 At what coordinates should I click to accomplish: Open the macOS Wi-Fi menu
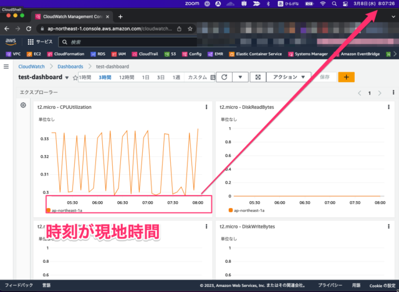(x=323, y=4)
